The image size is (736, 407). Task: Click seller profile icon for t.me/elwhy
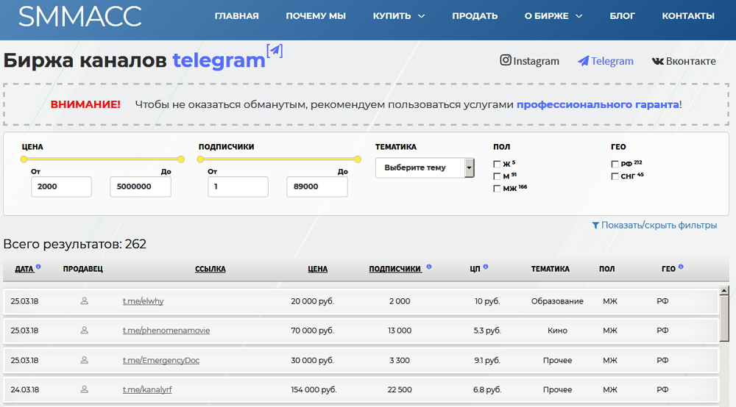click(x=85, y=300)
